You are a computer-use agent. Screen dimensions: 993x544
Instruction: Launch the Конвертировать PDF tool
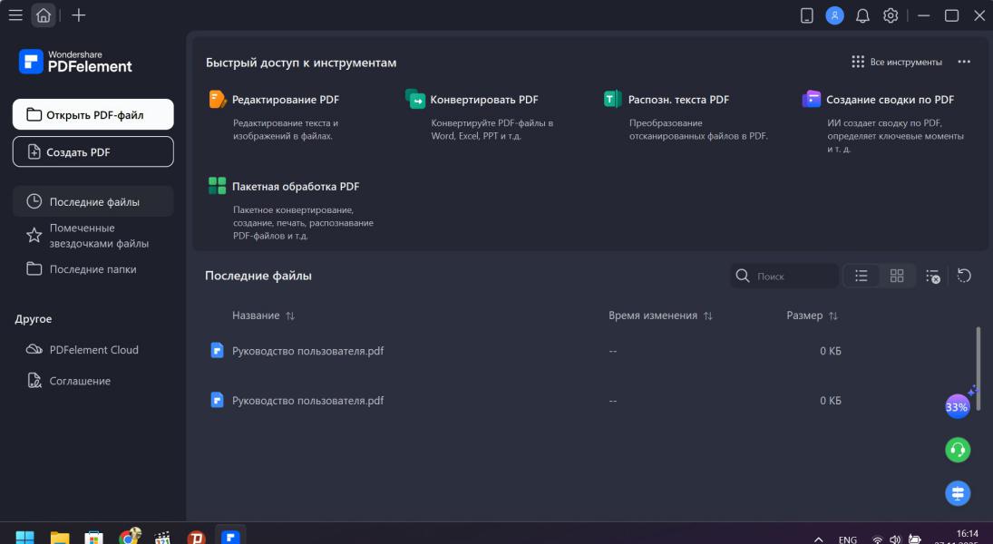[x=483, y=100]
